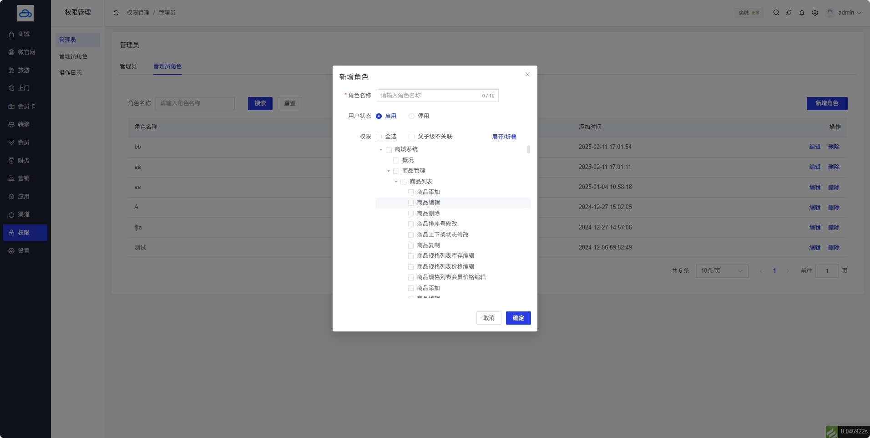Click the settings gear icon in header
The width and height of the screenshot is (870, 438).
tap(815, 13)
